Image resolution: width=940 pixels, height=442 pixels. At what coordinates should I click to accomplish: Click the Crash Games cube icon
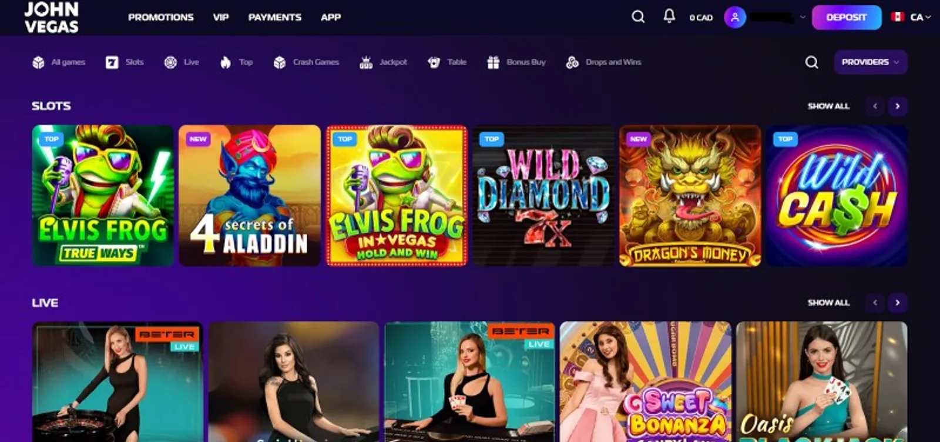[280, 62]
